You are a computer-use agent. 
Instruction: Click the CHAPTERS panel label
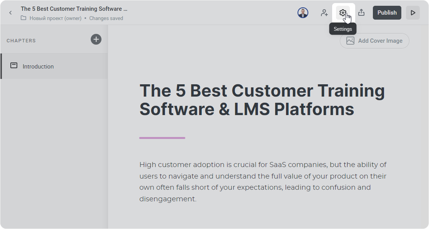coord(21,40)
